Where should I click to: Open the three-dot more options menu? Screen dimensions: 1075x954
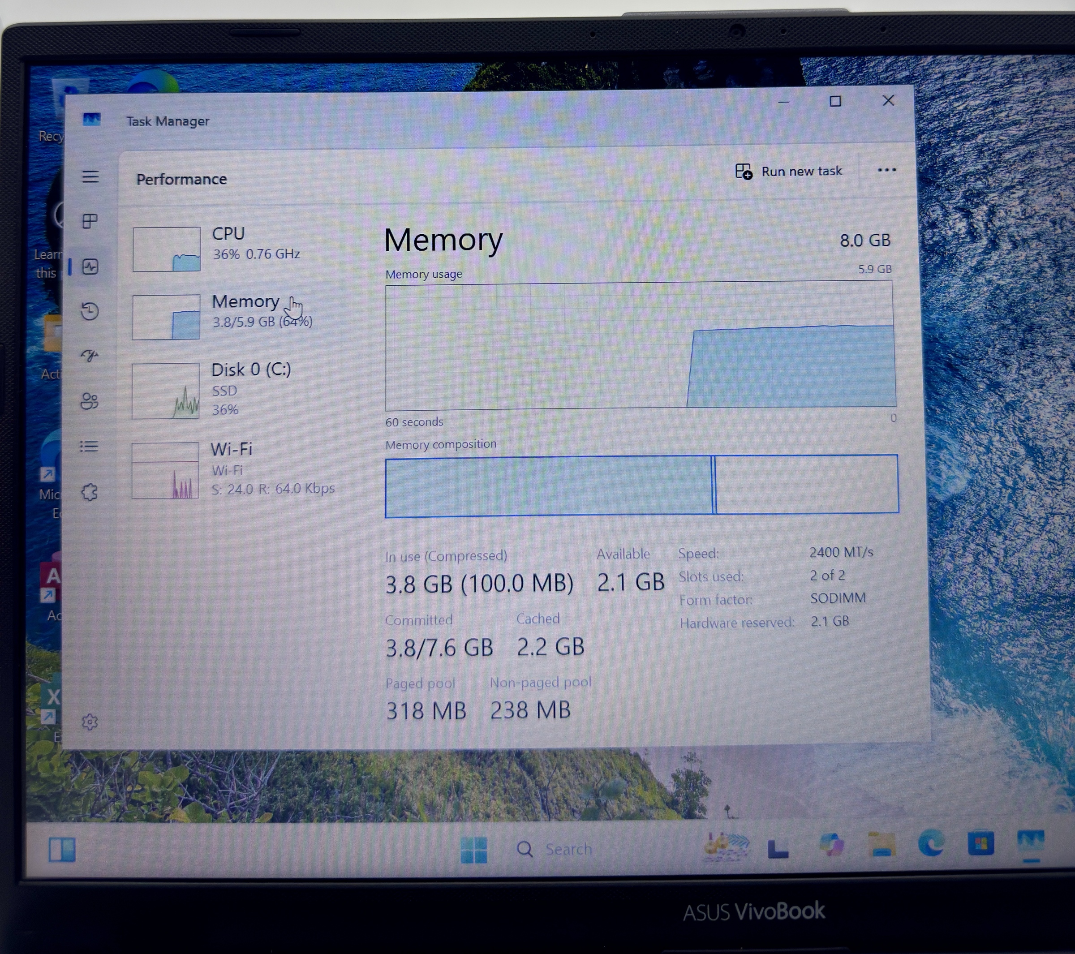point(887,170)
